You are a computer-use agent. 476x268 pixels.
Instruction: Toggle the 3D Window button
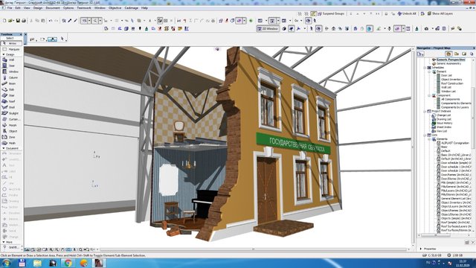click(268, 28)
